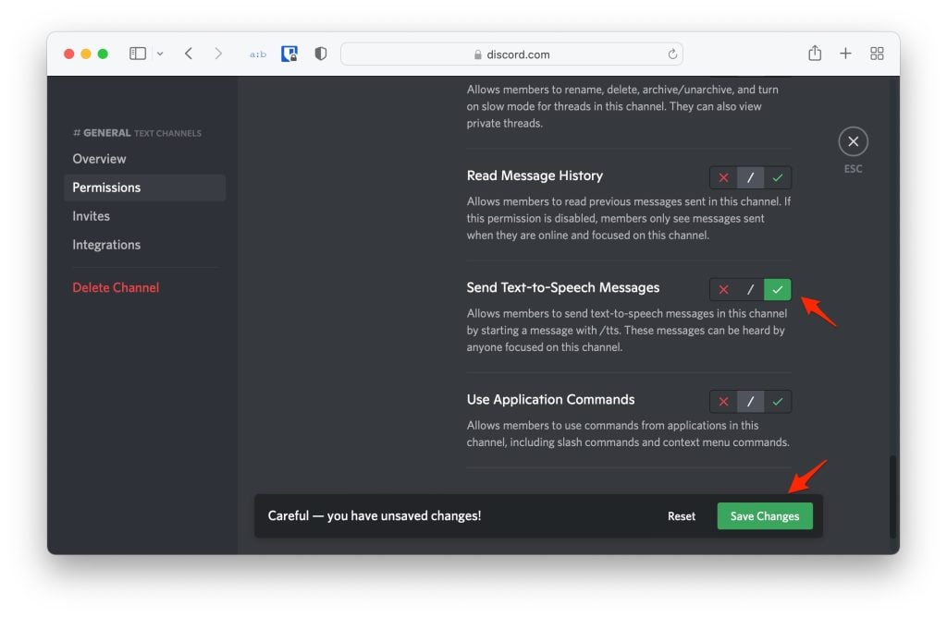Click the Save Changes button
Screen dimensions: 947x617
(765, 516)
